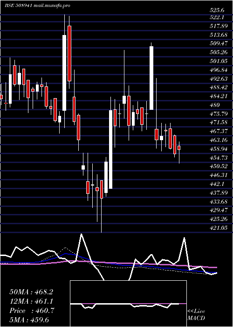
Task: Select the 425.26 axis label
Action: (x=219, y=219)
